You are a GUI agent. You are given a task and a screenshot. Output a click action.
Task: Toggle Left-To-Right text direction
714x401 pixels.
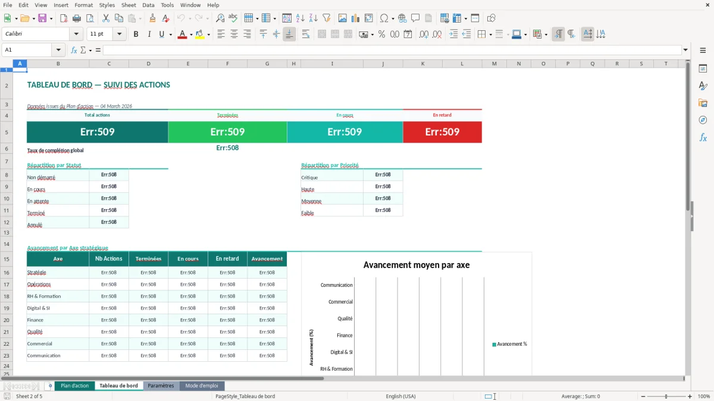click(558, 34)
